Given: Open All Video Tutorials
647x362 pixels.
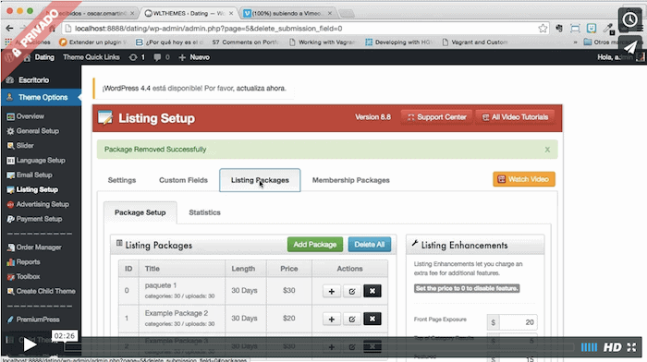Looking at the screenshot, I should (515, 117).
